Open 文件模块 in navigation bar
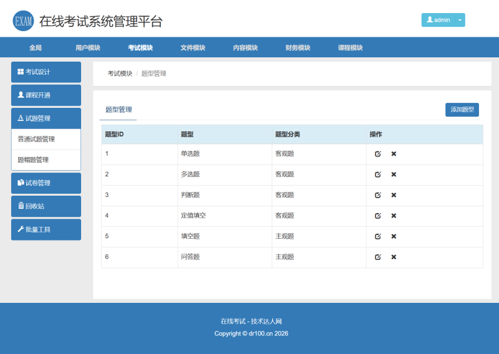The image size is (499, 354). tap(193, 48)
